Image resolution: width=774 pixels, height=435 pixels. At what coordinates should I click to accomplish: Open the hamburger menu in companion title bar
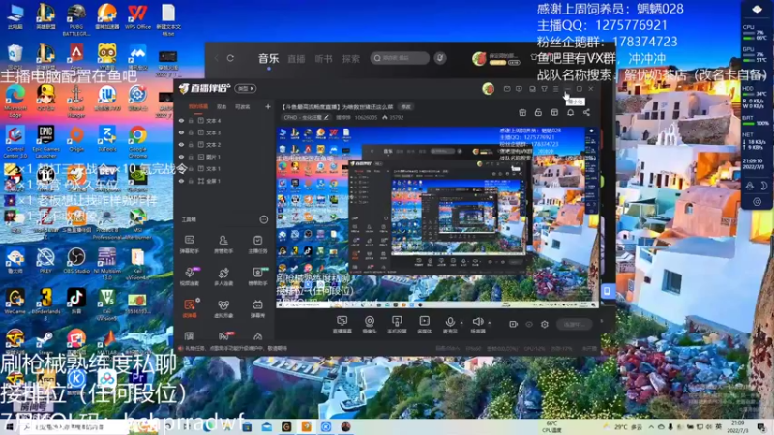coord(555,89)
